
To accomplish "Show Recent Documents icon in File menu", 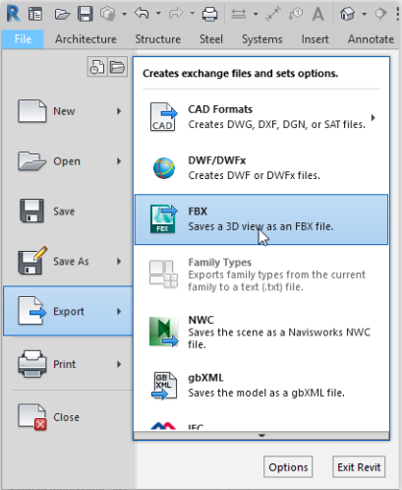I will (x=97, y=67).
